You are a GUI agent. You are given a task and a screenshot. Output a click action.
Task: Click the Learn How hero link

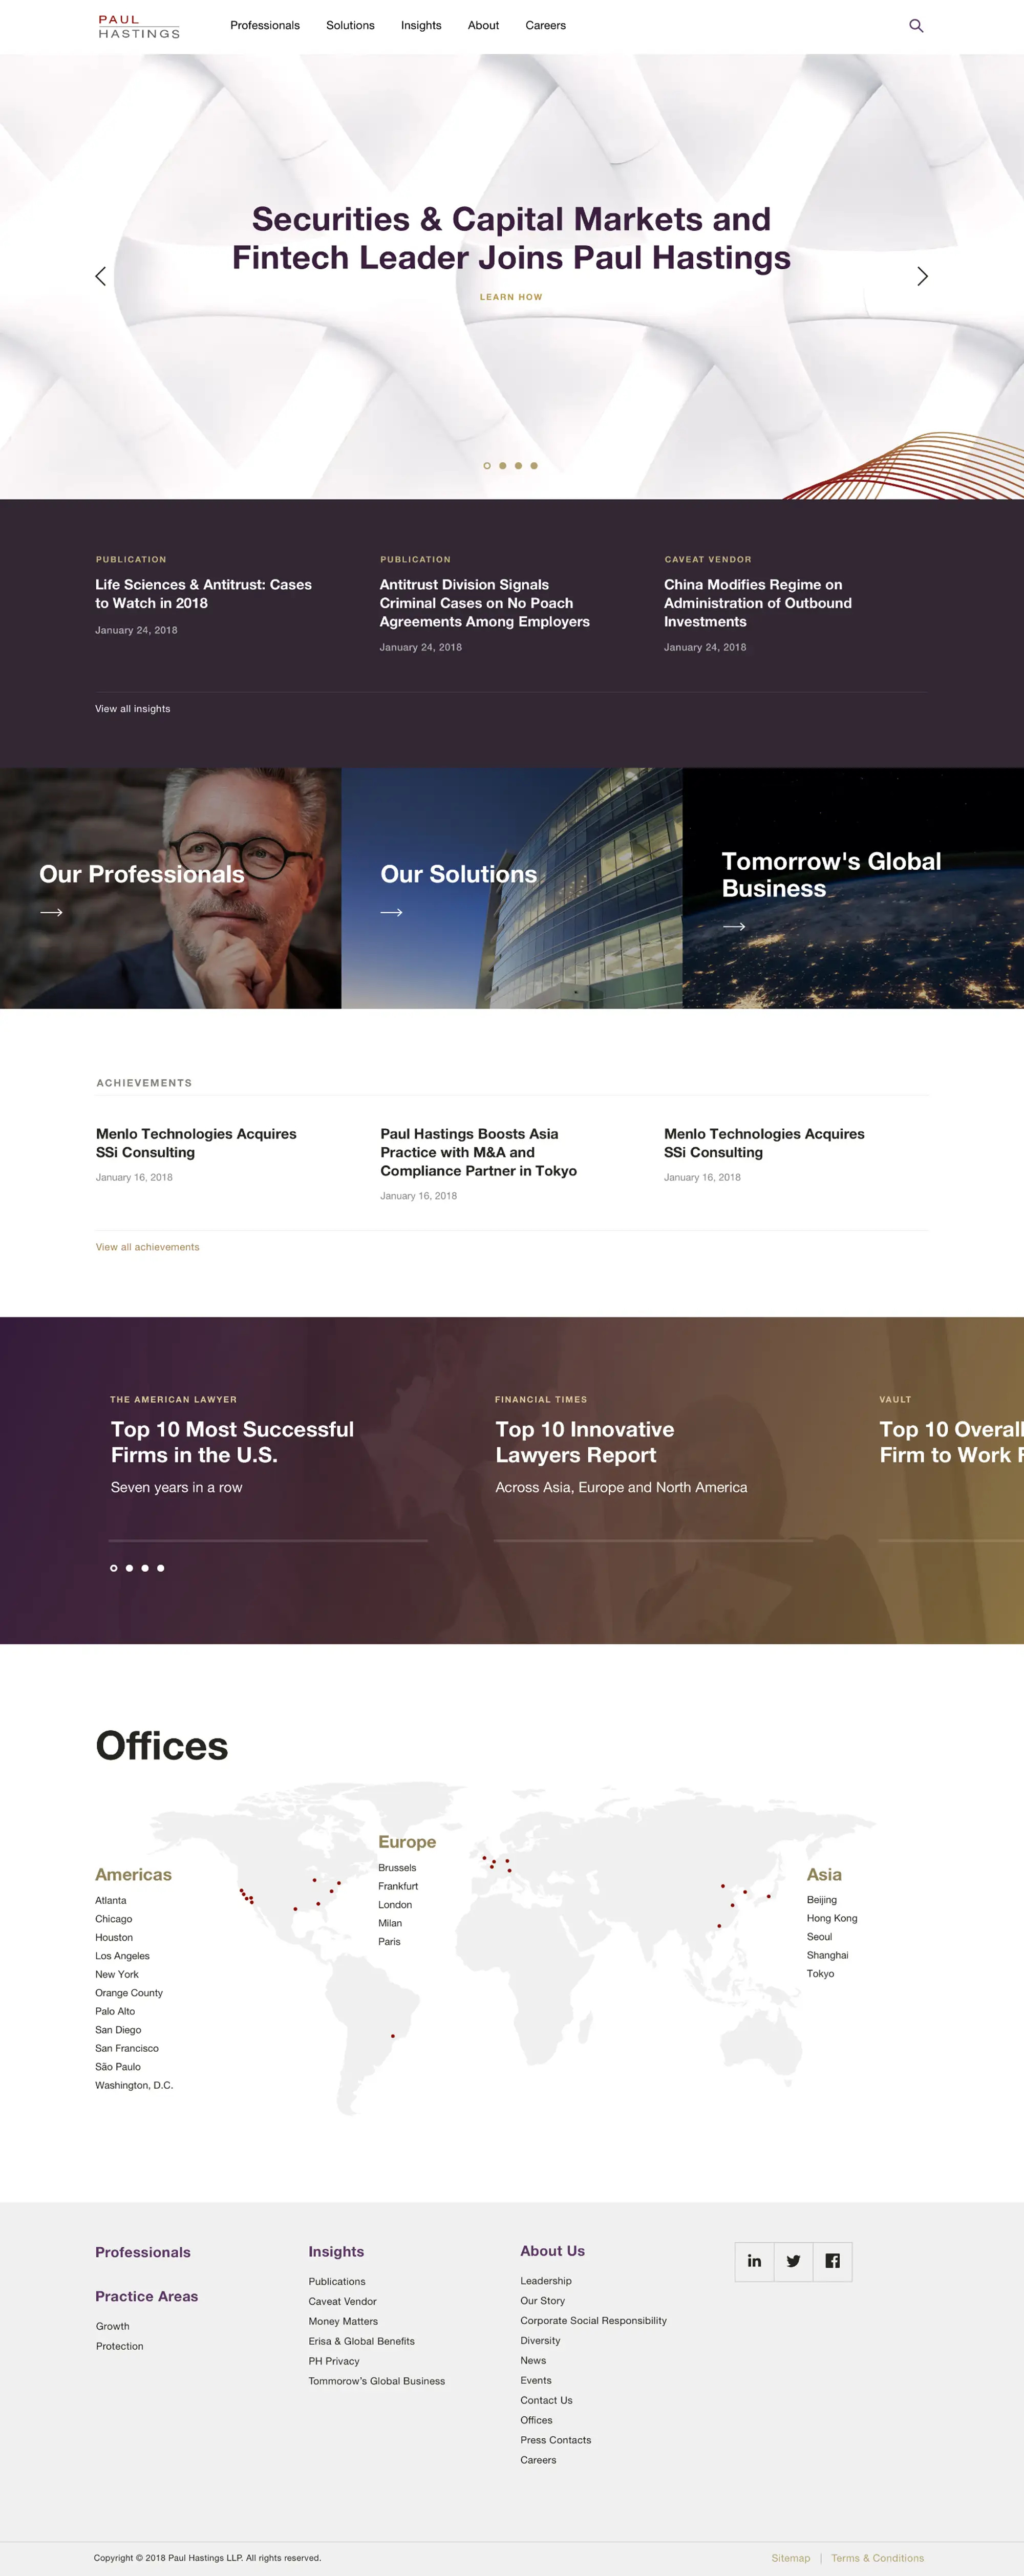511,297
